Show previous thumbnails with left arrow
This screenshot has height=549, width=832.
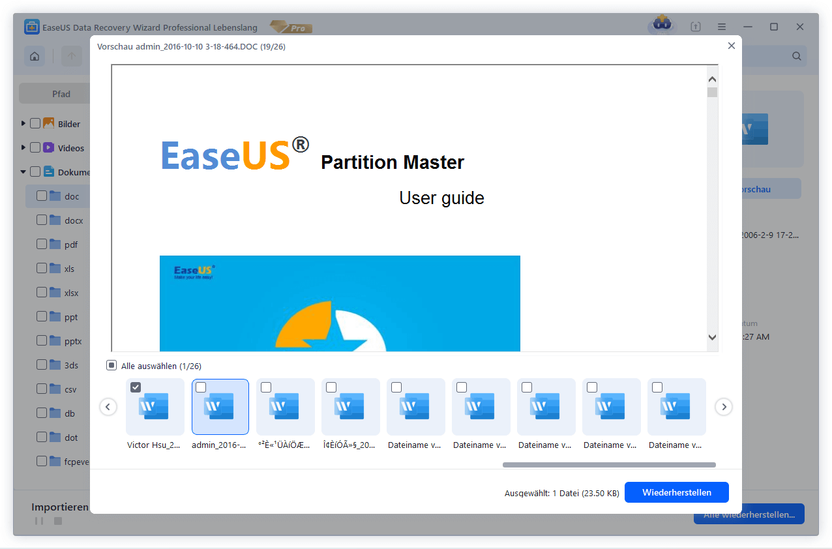pyautogui.click(x=108, y=407)
